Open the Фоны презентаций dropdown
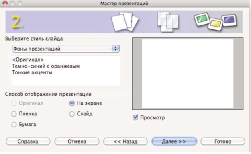 pyautogui.click(x=66, y=49)
